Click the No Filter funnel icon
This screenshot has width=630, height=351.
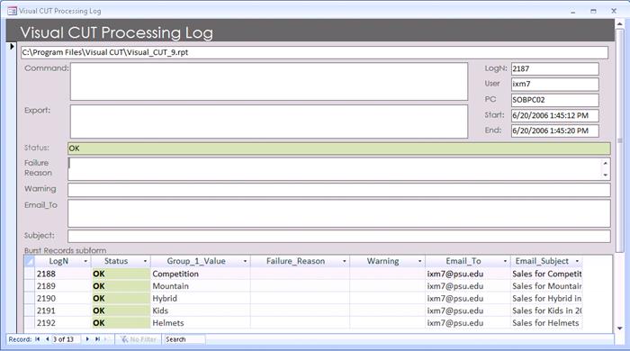tap(124, 339)
